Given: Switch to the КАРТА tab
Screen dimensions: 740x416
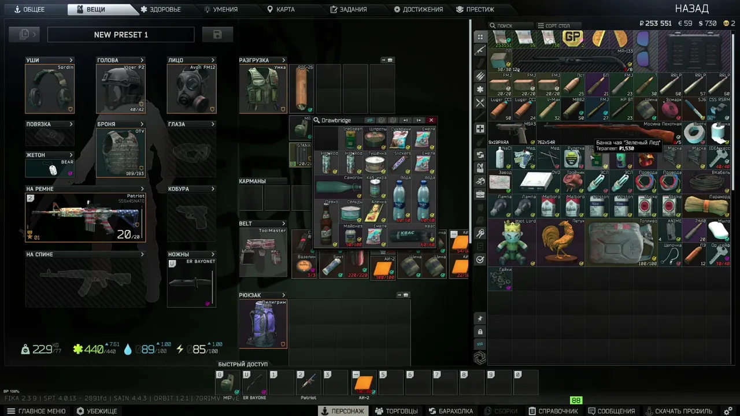Looking at the screenshot, I should (281, 9).
